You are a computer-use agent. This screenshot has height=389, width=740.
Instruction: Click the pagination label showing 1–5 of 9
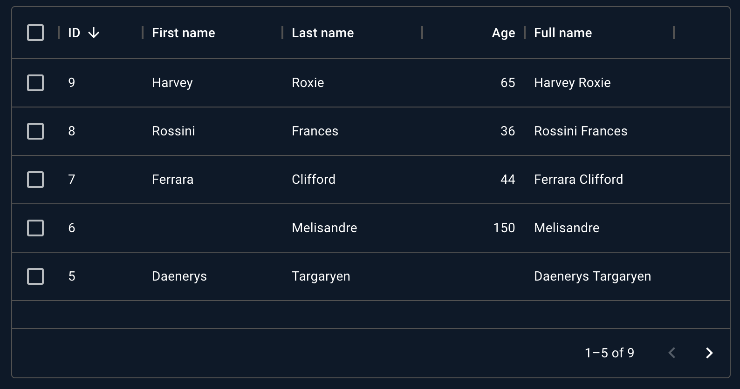610,353
